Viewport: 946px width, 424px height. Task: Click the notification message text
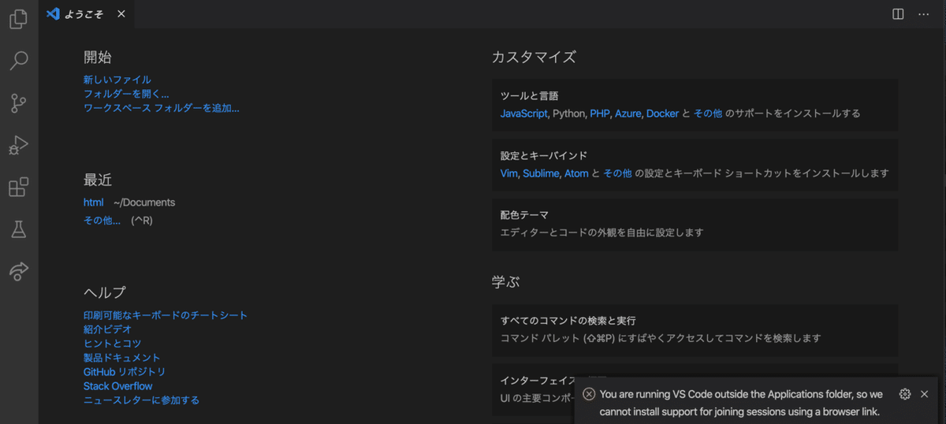coord(741,403)
